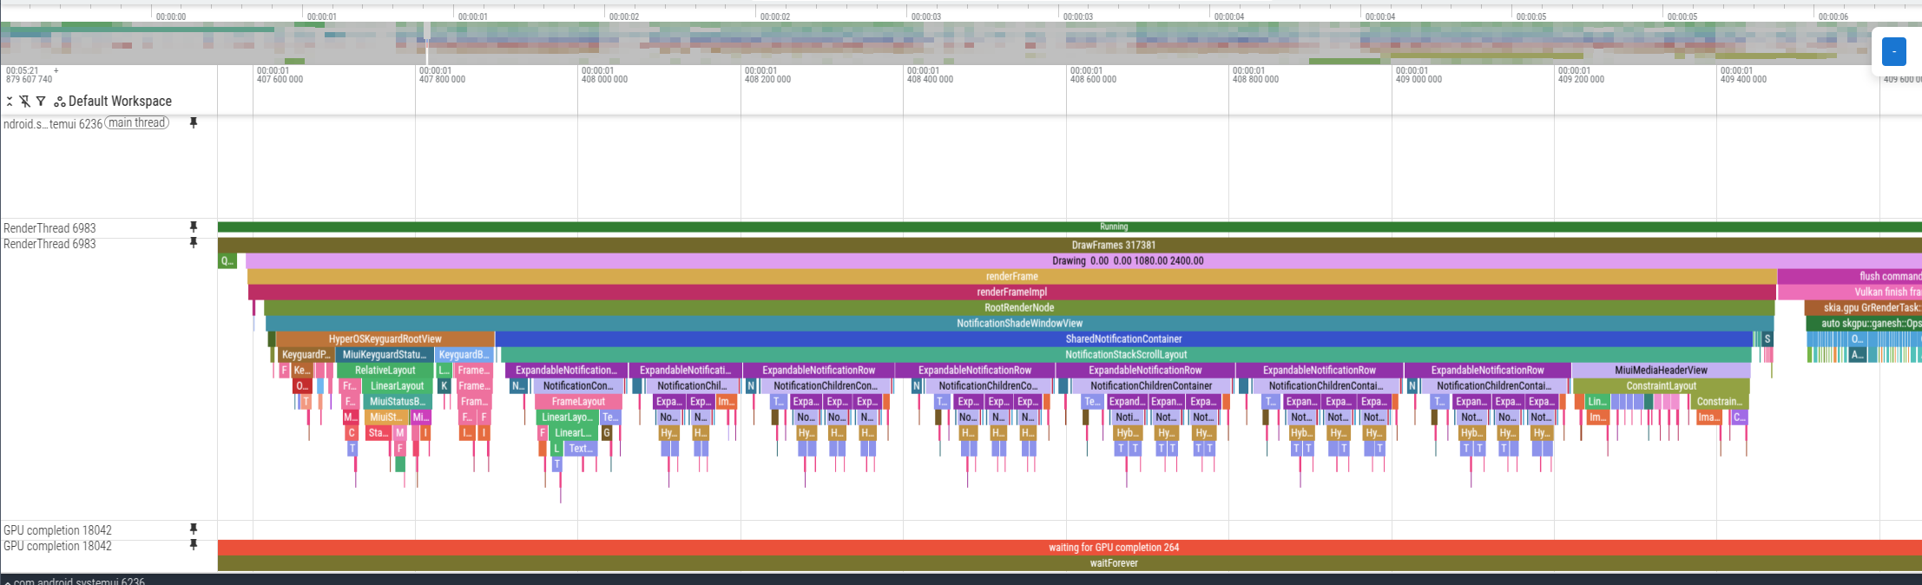Screen dimensions: 1922x585
Task: Click the workspace icon beside Default Workspace
Action: pos(60,102)
